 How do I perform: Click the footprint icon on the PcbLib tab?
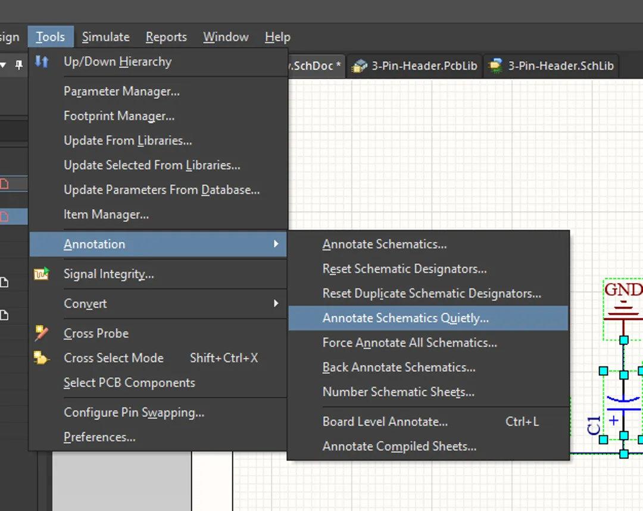[x=360, y=67]
